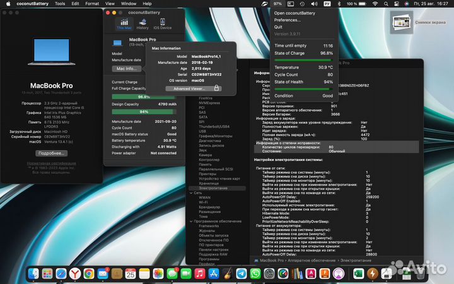The height and width of the screenshot is (284, 454).
Task: Open Spotlight search in menu bar
Action: [386, 4]
